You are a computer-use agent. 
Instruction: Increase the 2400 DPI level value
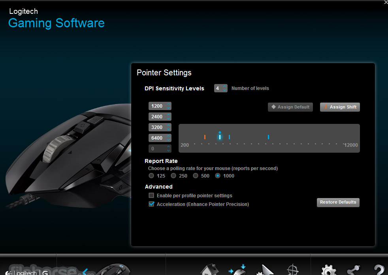click(x=168, y=115)
